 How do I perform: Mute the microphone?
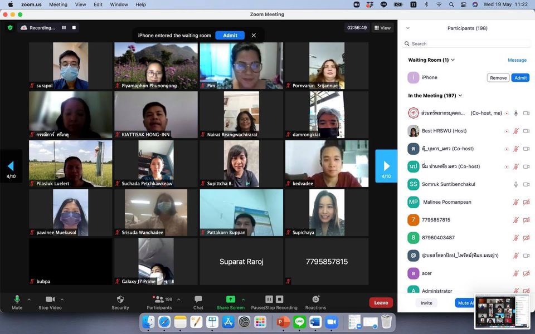click(17, 299)
